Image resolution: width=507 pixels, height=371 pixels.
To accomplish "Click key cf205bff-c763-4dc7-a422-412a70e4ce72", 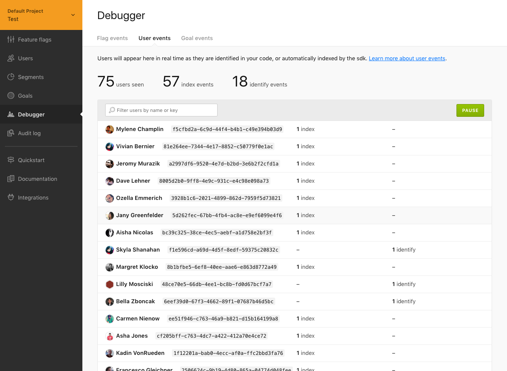I will click(212, 336).
